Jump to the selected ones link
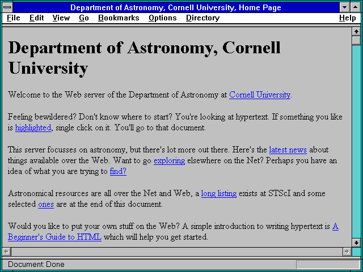 pyautogui.click(x=46, y=204)
